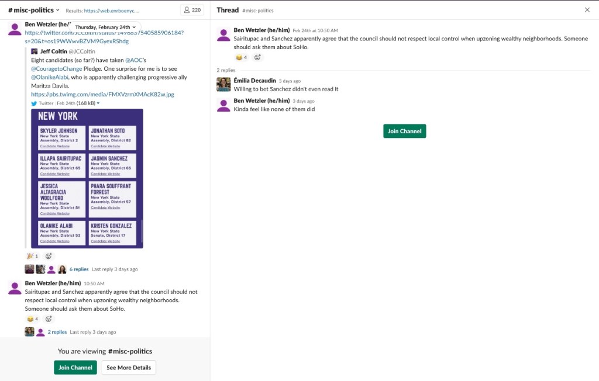
Task: Click Ben Wetzler's avatar on thread's first message
Action: [223, 34]
